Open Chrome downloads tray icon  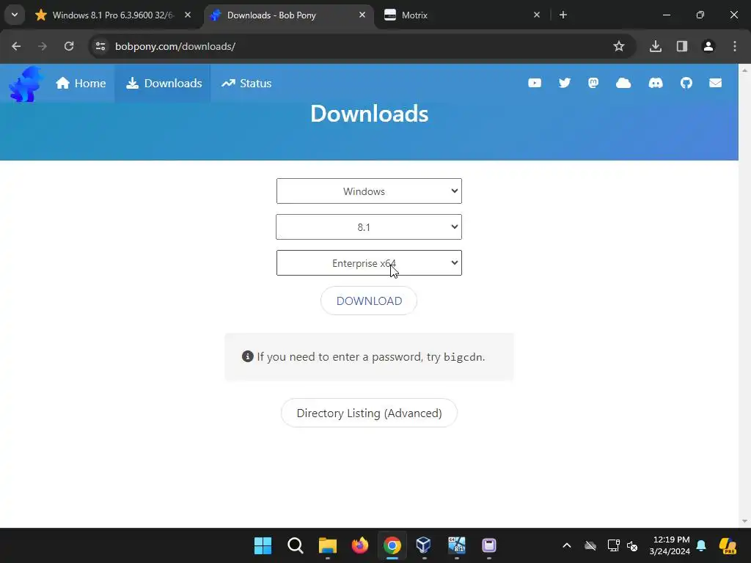tap(656, 46)
